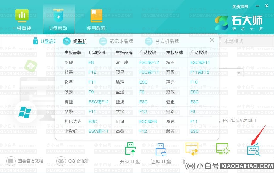Select the Intel motherboard cell

(x=120, y=121)
